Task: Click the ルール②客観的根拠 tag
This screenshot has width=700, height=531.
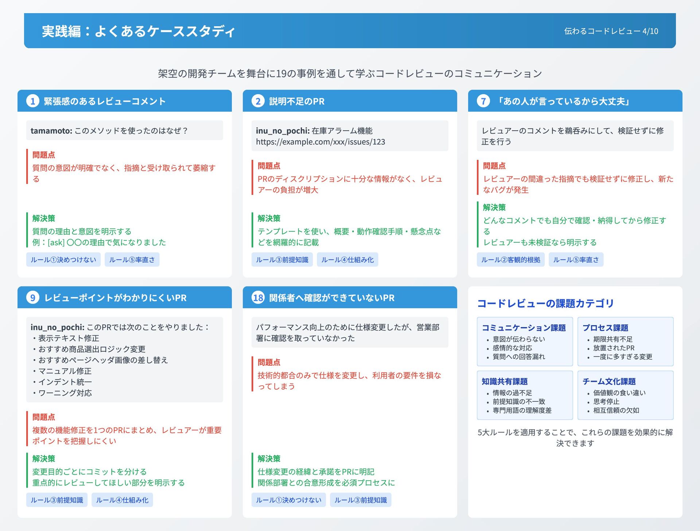Action: 510,259
